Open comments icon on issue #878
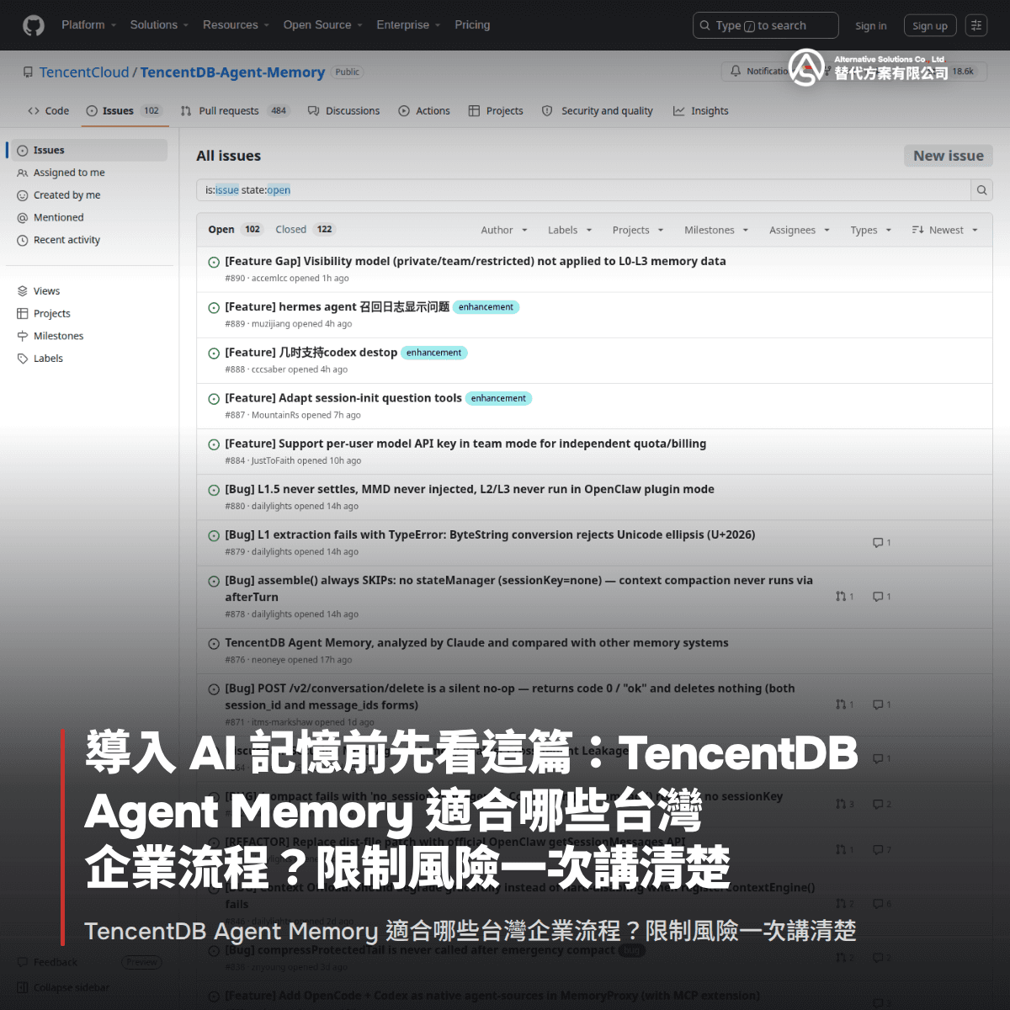Image resolution: width=1010 pixels, height=1010 pixels. 881,597
